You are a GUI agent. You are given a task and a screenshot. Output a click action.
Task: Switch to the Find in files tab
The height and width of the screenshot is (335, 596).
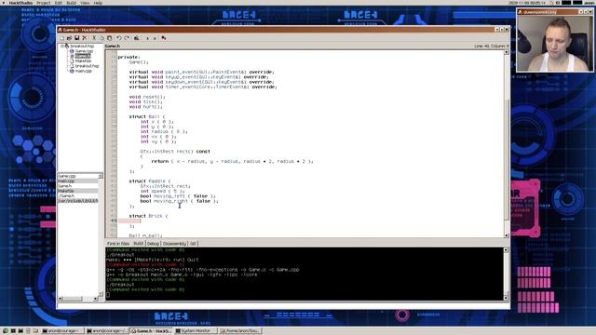point(118,244)
